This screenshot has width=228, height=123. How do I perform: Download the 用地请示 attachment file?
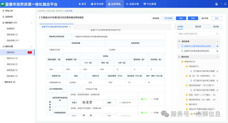click(x=217, y=71)
